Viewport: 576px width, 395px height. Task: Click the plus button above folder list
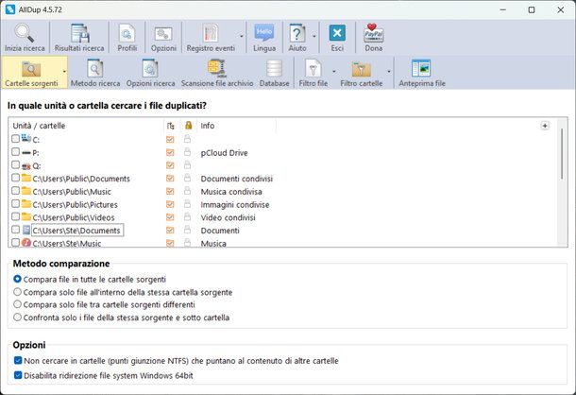coord(544,125)
